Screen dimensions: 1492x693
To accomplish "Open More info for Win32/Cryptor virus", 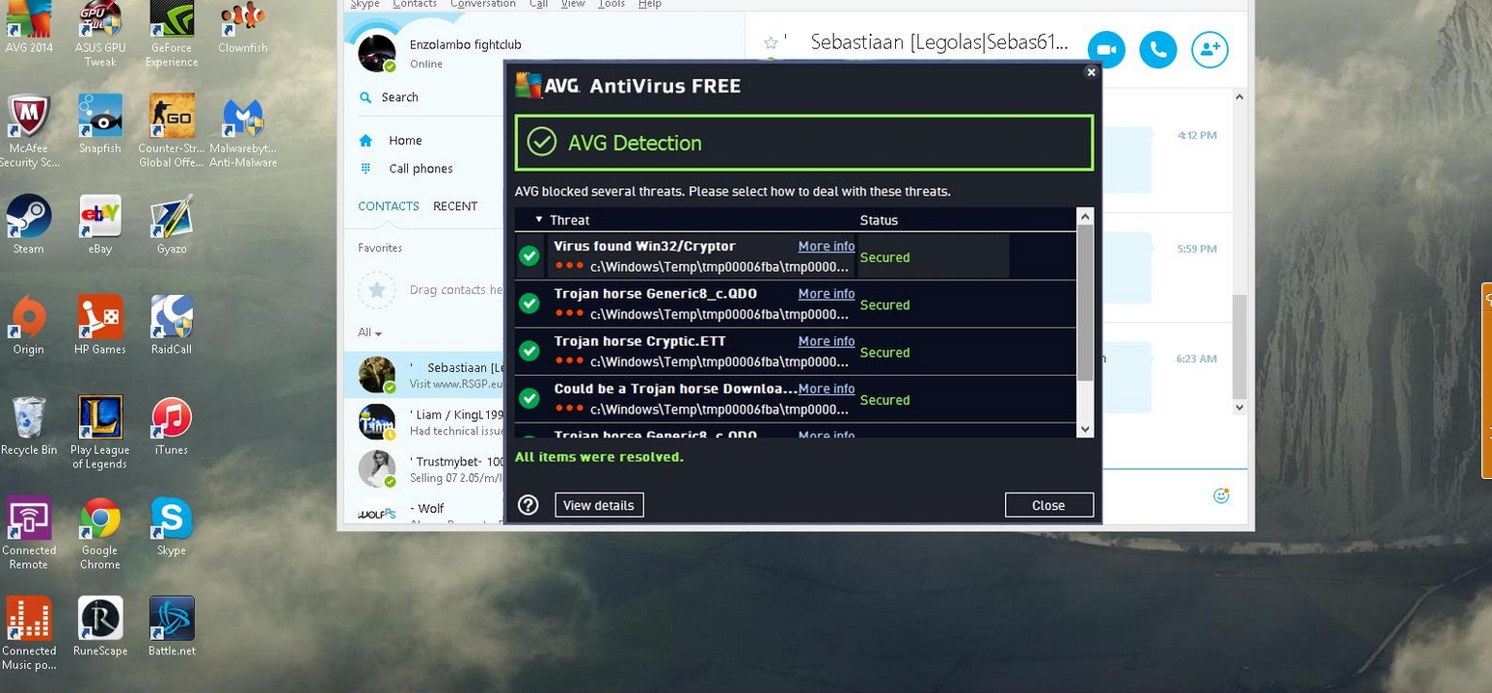I will tap(827, 246).
